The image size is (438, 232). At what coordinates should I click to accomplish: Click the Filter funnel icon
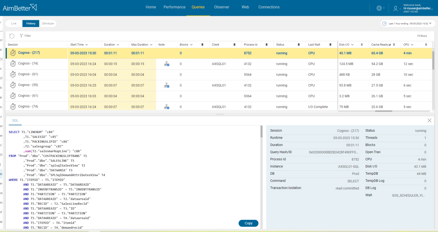click(21, 36)
